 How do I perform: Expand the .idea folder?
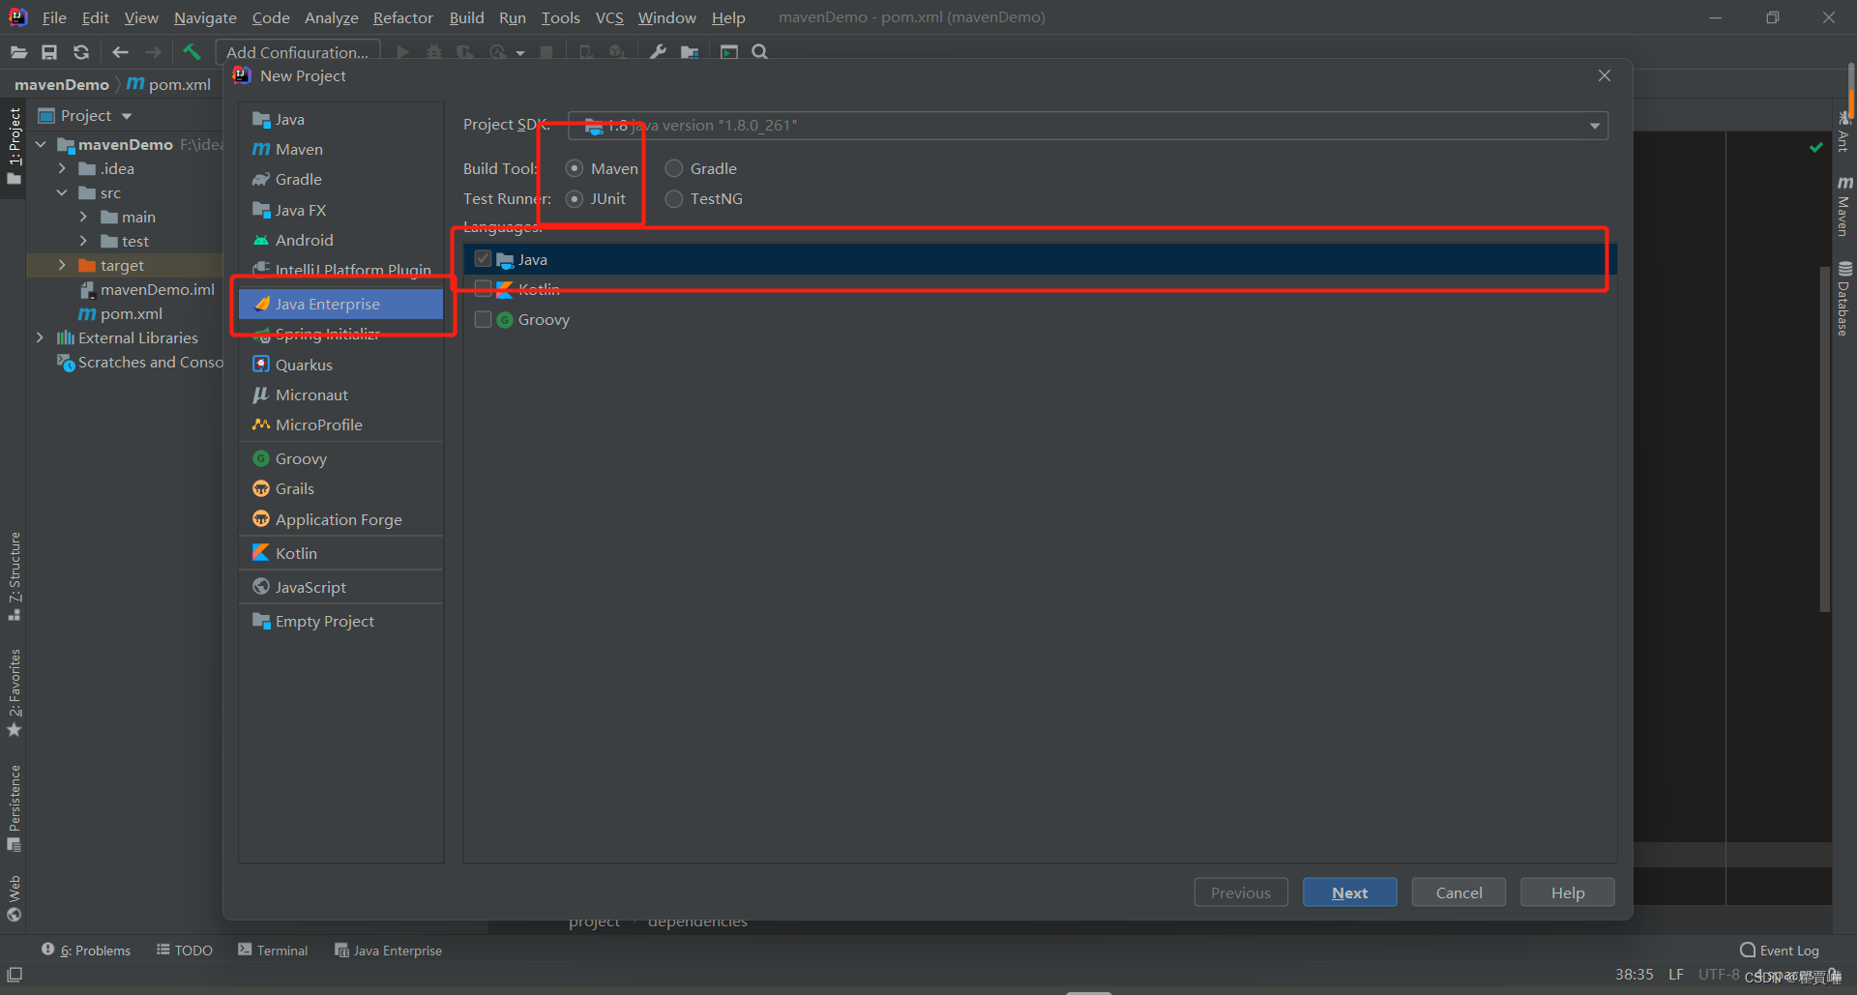(62, 168)
